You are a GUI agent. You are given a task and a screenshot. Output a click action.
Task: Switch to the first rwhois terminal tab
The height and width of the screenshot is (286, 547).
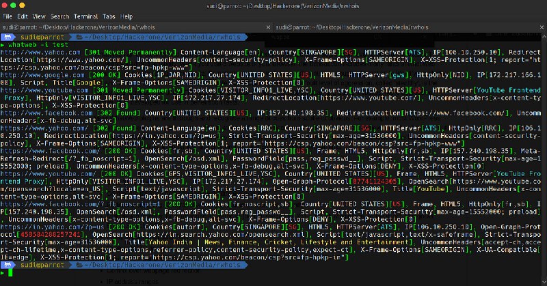(x=136, y=27)
